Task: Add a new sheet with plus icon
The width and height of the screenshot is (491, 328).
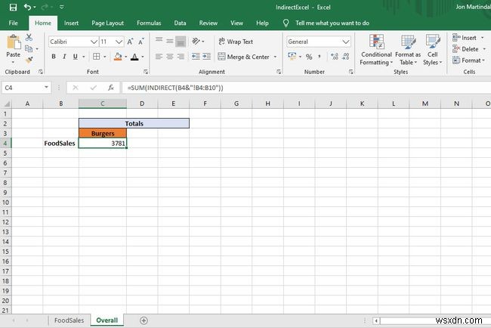Action: click(x=144, y=320)
